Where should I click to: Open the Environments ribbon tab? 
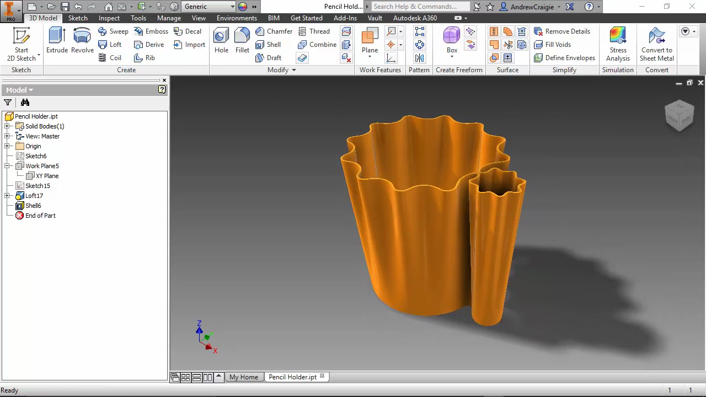click(237, 18)
